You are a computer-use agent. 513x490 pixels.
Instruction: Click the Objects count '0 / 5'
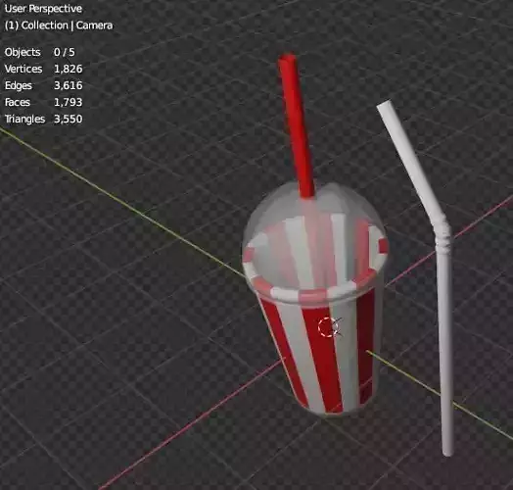[65, 52]
